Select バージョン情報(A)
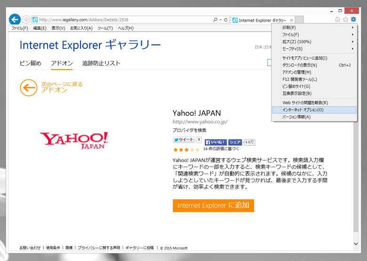The image size is (367, 261). click(x=314, y=117)
